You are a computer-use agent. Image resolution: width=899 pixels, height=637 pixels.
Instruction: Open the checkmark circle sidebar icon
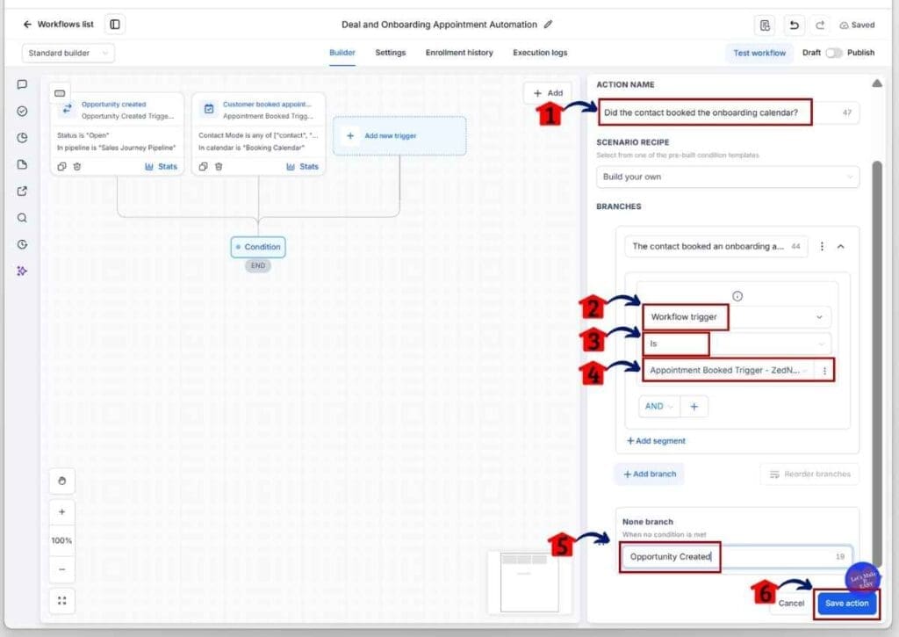point(22,111)
